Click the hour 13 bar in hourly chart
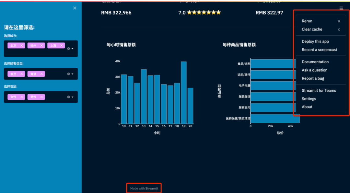350x193 pixels. coord(144,96)
